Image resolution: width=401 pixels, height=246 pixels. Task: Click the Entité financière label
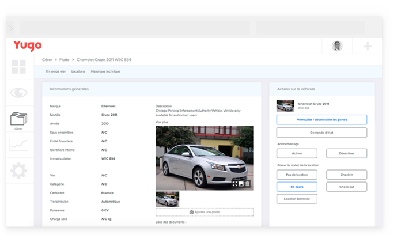coord(62,141)
